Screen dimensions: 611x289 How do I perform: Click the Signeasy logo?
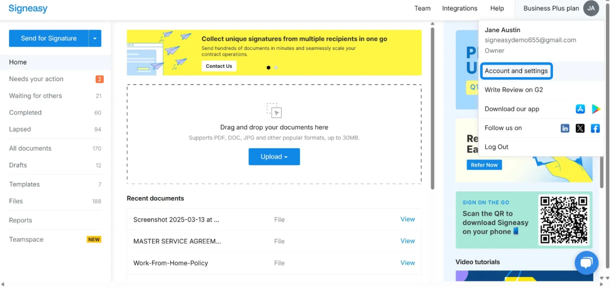tap(28, 8)
